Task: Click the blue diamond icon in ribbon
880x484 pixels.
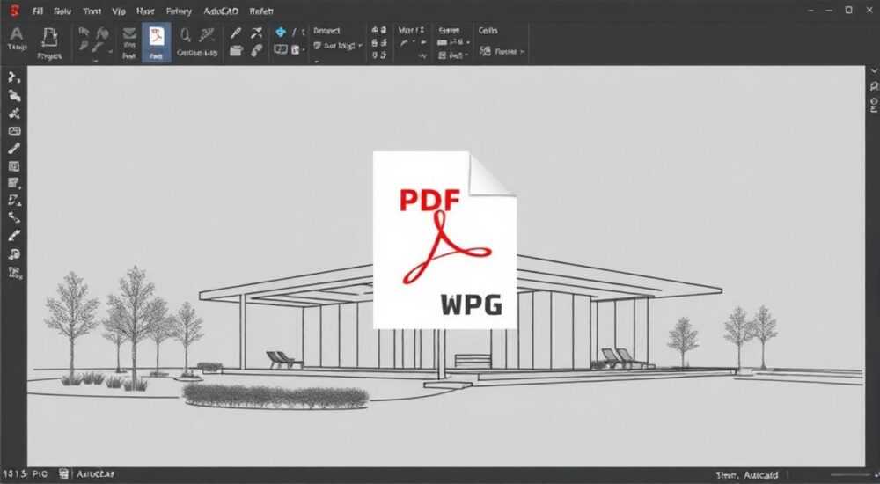Action: coord(280,32)
